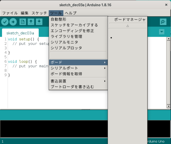Save the sketch with the down-arrow icon
The image size is (171, 144).
[39, 22]
